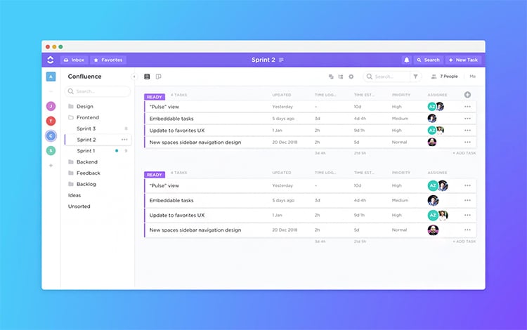The width and height of the screenshot is (527, 330).
Task: Switch to the "J" space avatar
Action: point(51,106)
